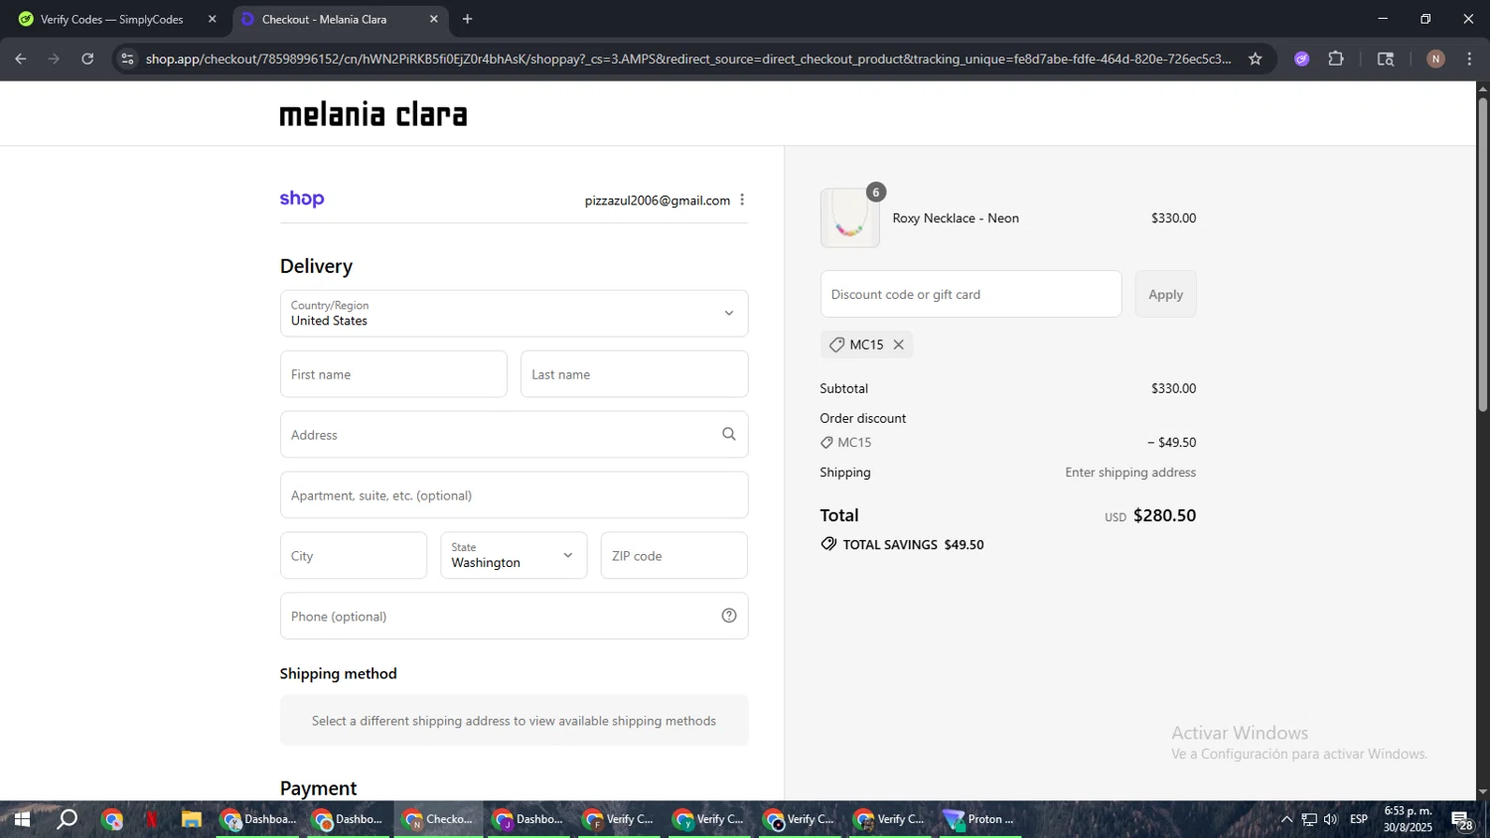The image size is (1490, 838).
Task: Reload the checkout page
Action: pyautogui.click(x=87, y=59)
